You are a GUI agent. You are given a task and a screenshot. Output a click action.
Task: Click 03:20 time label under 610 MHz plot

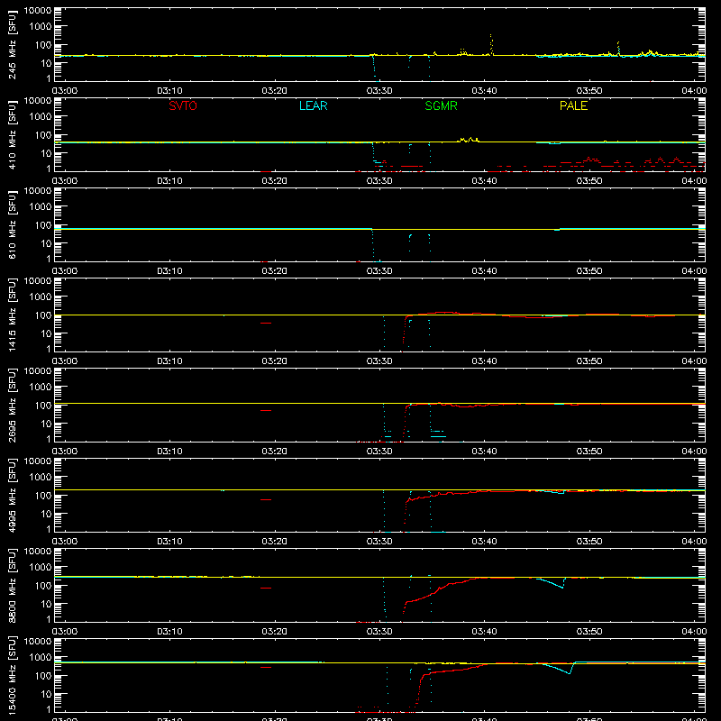(x=275, y=271)
